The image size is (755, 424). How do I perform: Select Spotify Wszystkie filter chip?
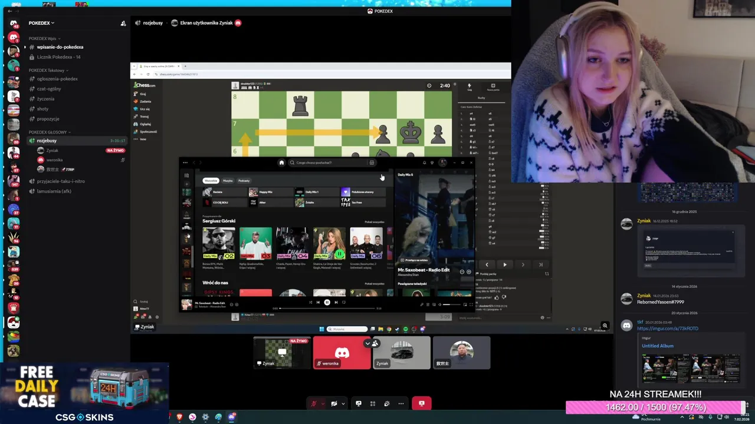(x=211, y=181)
